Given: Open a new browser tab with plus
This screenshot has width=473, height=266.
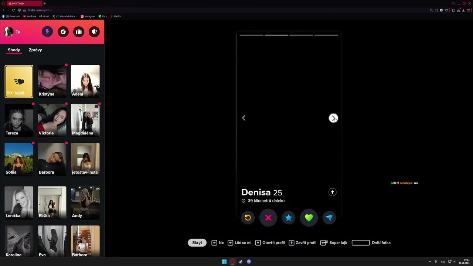Looking at the screenshot, I should click(x=44, y=3).
